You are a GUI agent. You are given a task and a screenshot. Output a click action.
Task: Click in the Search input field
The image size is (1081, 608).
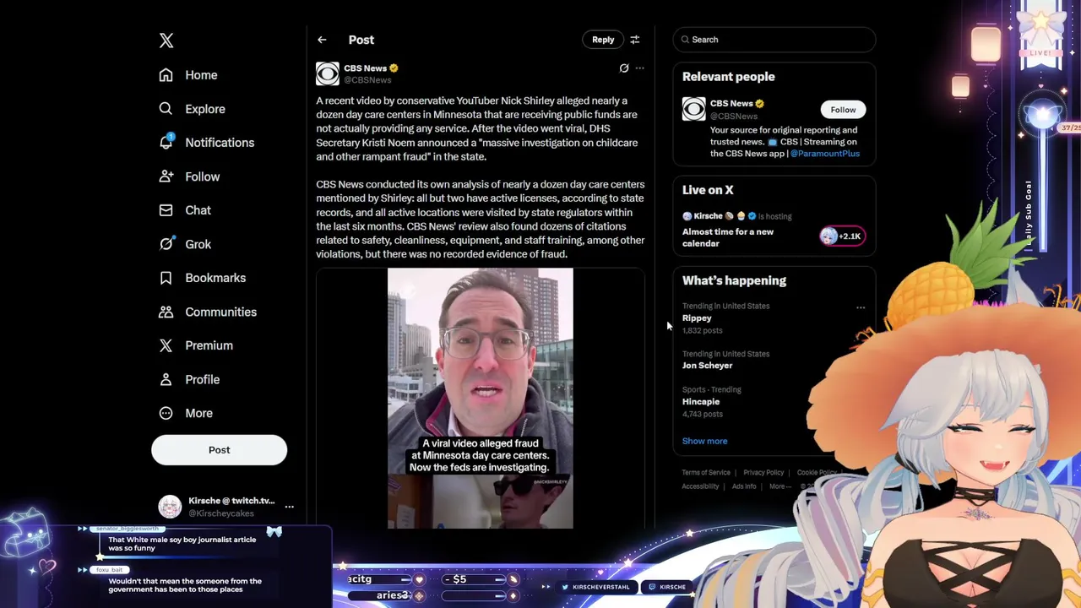774,40
